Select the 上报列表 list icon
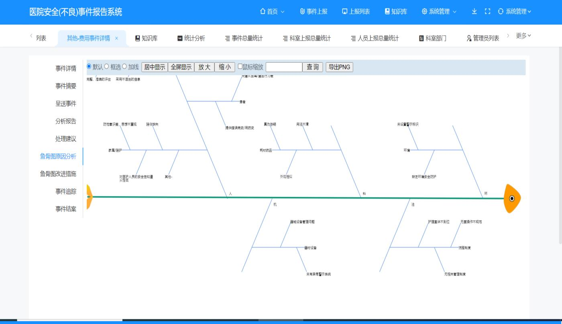The image size is (562, 324). click(x=344, y=12)
